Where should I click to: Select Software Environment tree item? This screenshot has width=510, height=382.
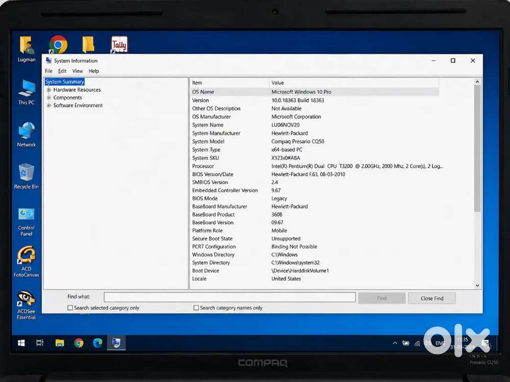point(78,105)
